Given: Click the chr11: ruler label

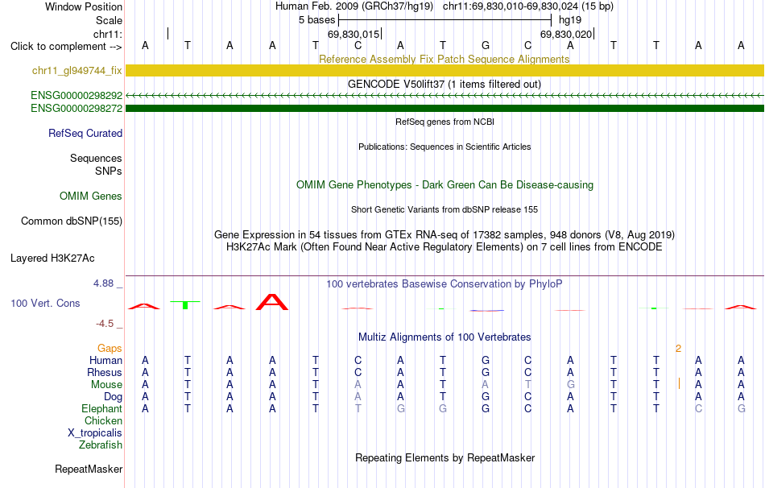Looking at the screenshot, I should pyautogui.click(x=108, y=34).
